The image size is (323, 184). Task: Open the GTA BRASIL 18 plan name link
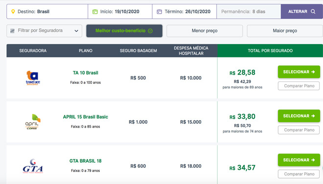point(86,161)
